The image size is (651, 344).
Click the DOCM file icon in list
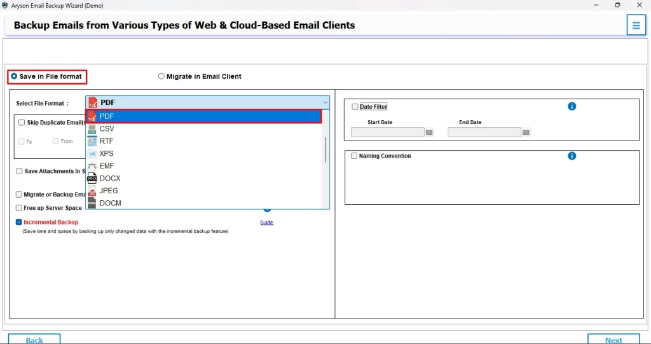pos(92,203)
